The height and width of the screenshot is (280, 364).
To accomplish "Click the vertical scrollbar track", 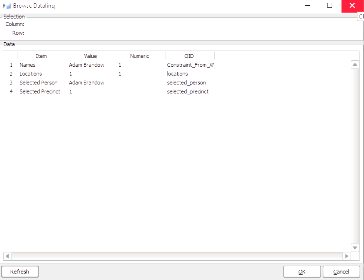I will [x=355, y=156].
